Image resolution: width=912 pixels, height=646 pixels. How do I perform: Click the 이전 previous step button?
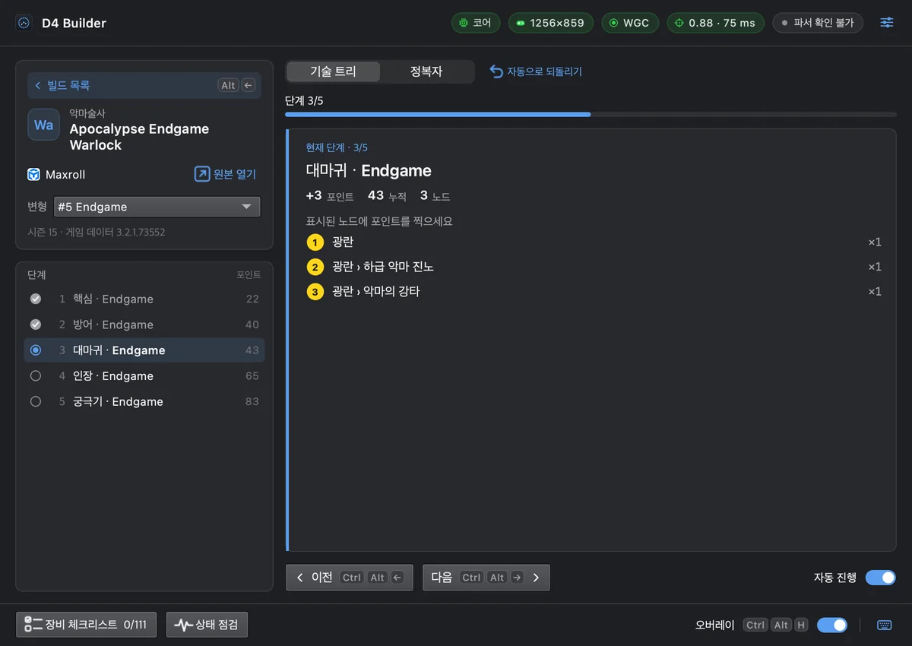(x=350, y=578)
